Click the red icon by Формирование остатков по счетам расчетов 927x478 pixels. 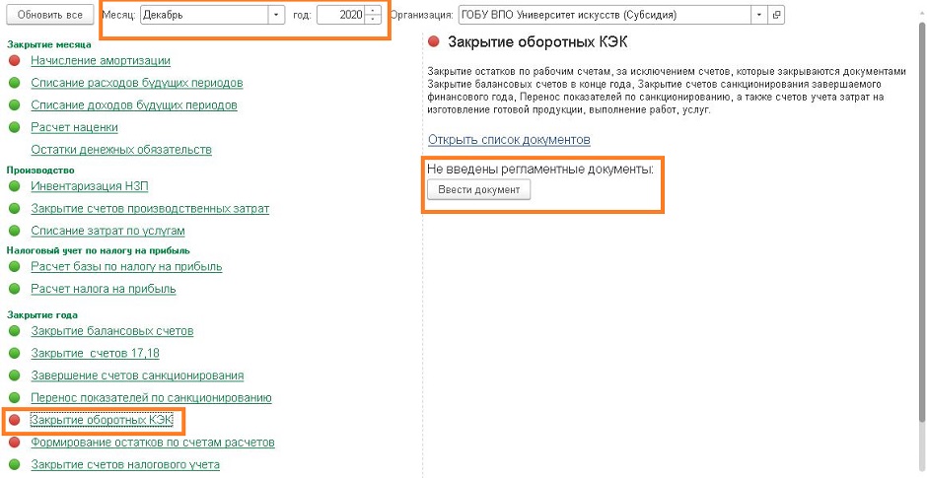(x=14, y=443)
